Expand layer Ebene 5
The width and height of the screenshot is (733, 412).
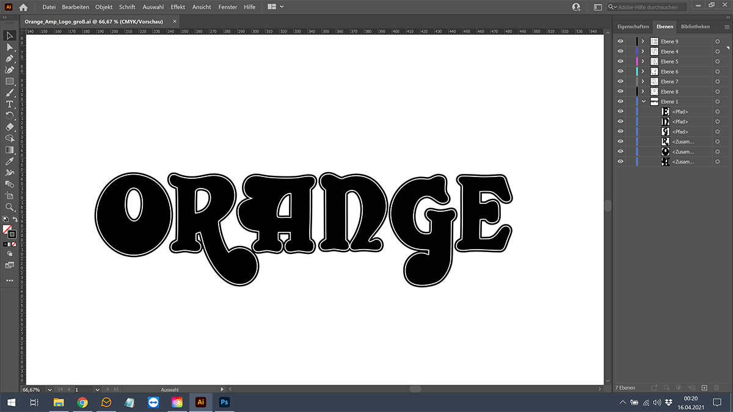point(643,62)
